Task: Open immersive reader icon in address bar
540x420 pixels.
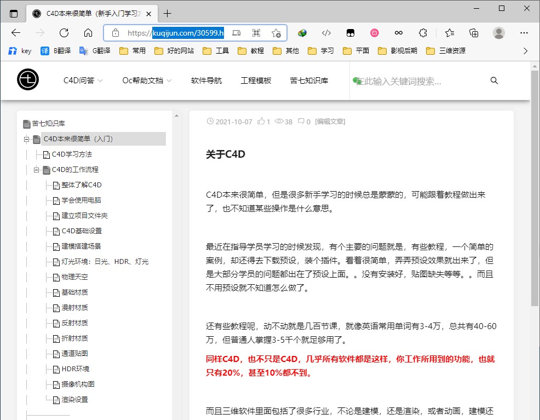Action: [x=236, y=33]
